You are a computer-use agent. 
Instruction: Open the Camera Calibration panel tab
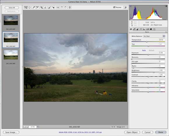[151, 29]
